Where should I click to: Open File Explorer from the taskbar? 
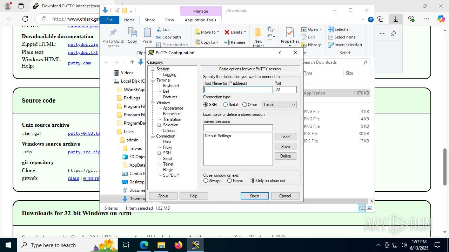point(161,245)
